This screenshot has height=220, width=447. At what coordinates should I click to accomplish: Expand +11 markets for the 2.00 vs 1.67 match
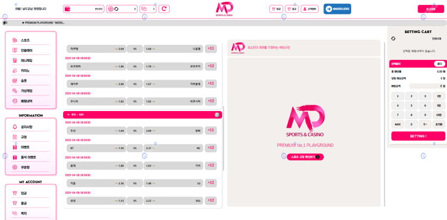point(211,83)
